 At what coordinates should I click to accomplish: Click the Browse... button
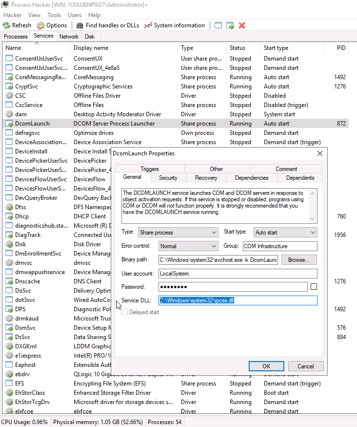point(299,260)
